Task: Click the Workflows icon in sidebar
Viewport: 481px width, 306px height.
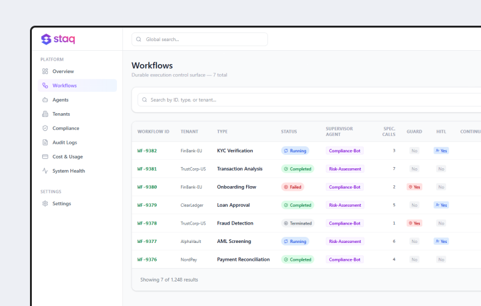Action: 45,85
